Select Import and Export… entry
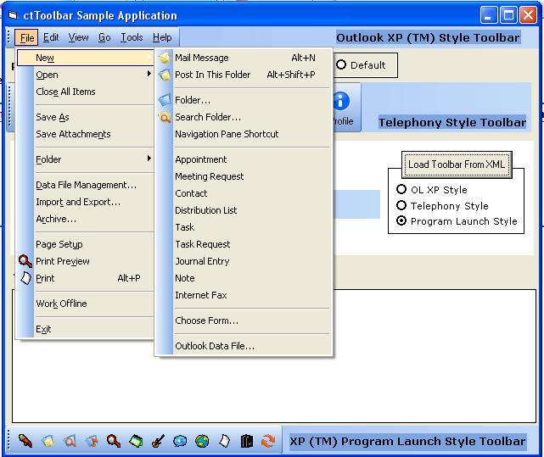 pos(85,202)
